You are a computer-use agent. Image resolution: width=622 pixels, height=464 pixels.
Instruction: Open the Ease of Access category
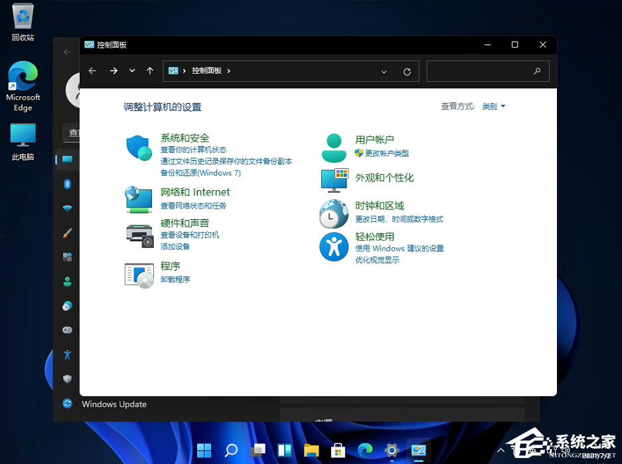pyautogui.click(x=375, y=236)
